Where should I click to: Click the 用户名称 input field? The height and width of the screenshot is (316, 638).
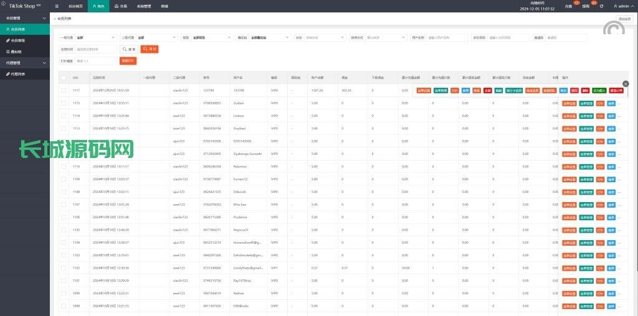pyautogui.click(x=447, y=37)
